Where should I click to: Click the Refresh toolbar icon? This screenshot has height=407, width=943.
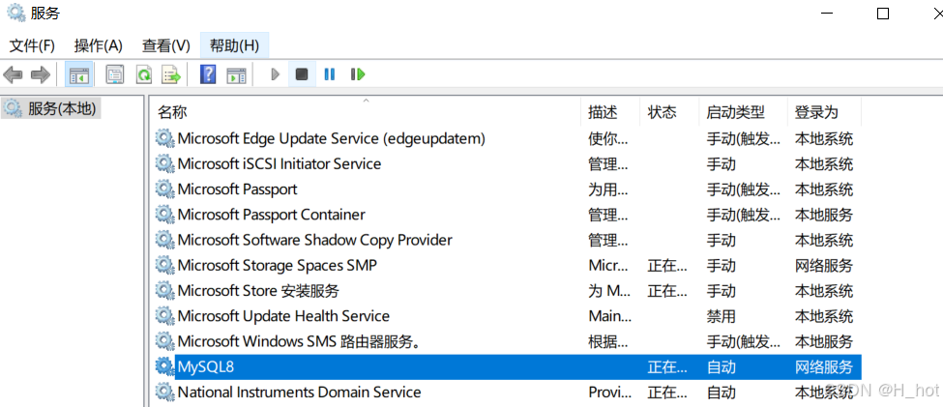coord(144,74)
